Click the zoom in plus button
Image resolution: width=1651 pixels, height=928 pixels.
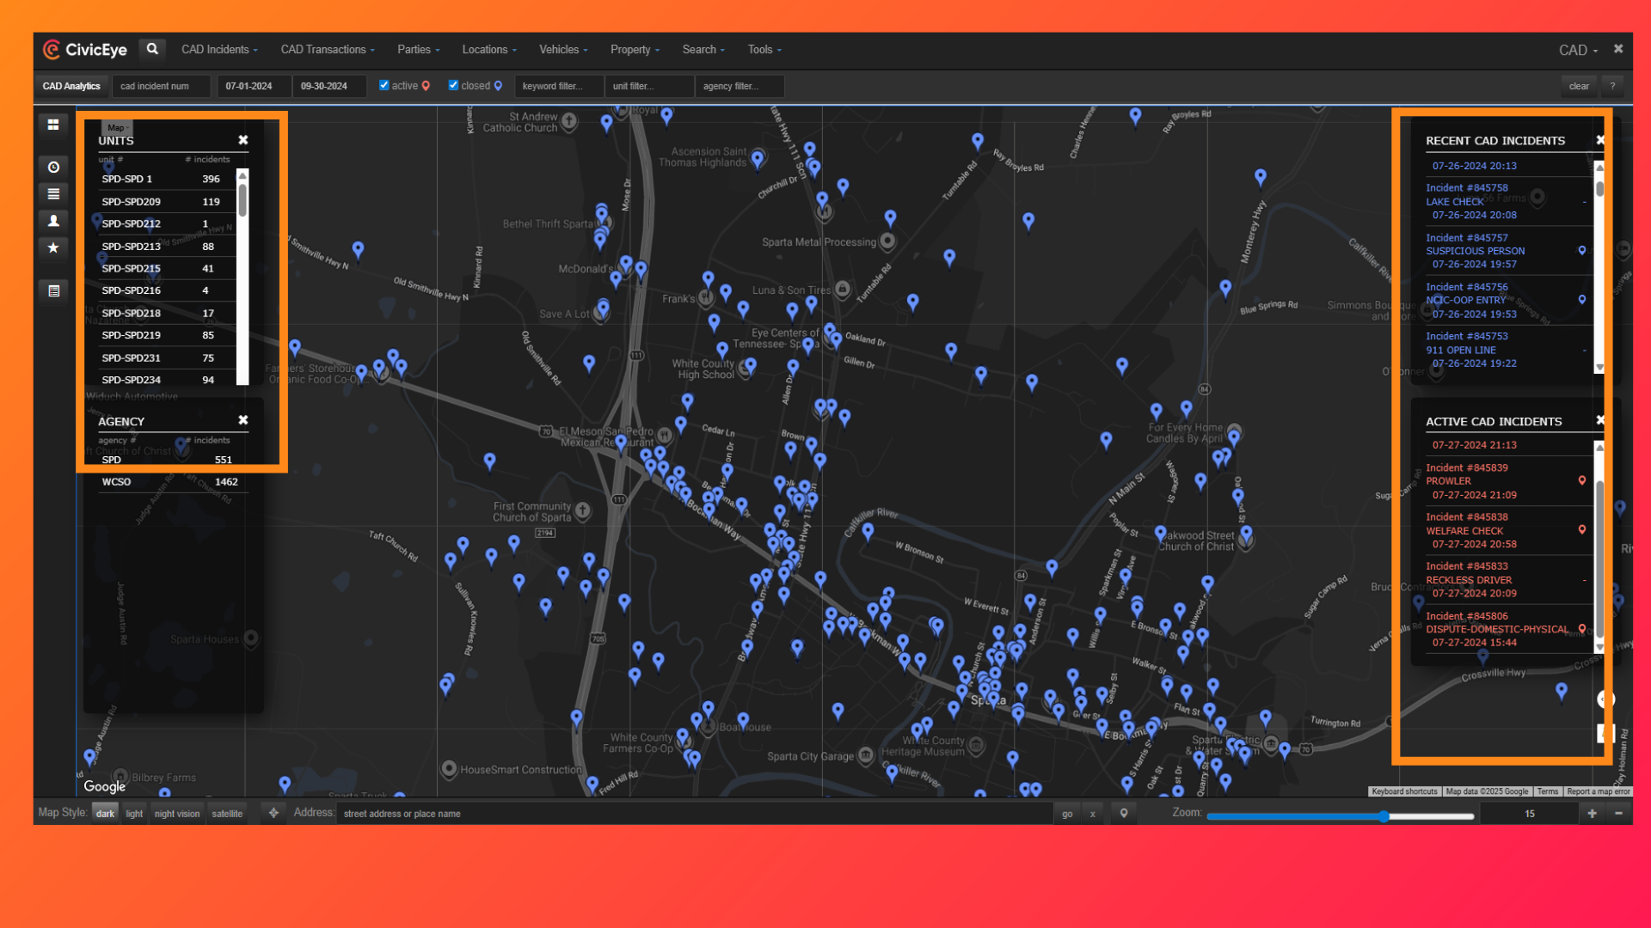click(1592, 813)
